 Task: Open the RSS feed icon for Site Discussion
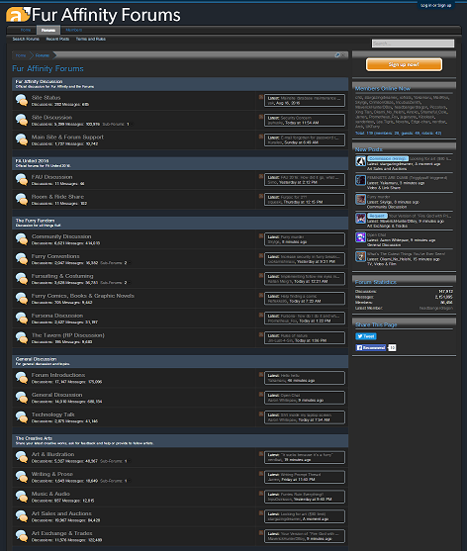[x=261, y=117]
